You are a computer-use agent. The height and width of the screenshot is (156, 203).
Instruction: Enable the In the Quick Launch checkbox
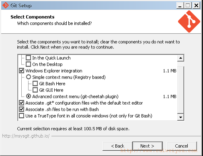tap(28, 58)
